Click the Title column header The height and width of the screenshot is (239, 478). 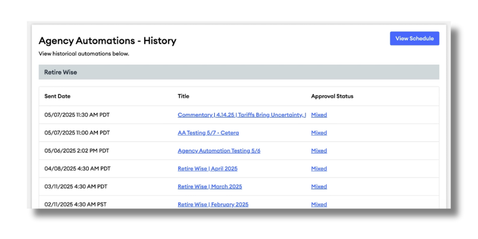(x=183, y=96)
